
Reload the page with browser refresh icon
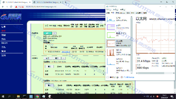click(x=11, y=7)
